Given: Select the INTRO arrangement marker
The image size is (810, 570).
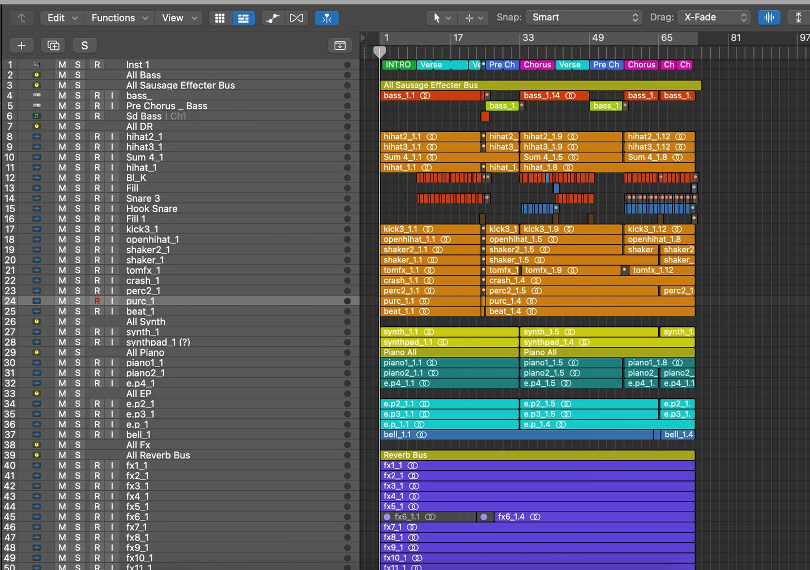Looking at the screenshot, I should click(399, 65).
